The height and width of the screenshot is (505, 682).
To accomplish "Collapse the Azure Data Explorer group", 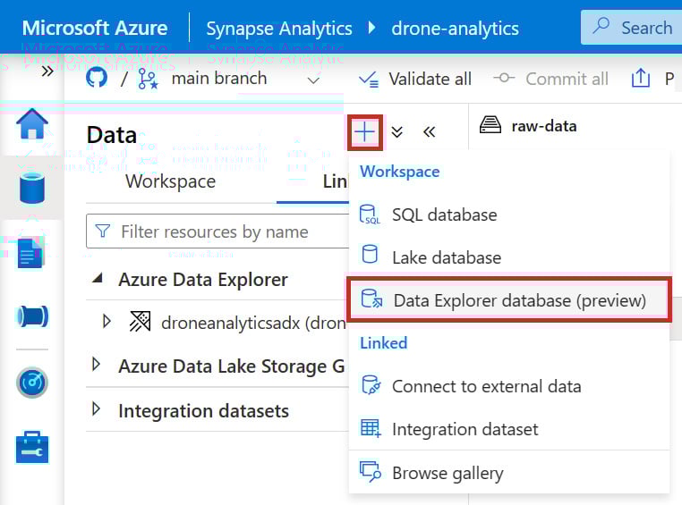I will click(x=98, y=278).
